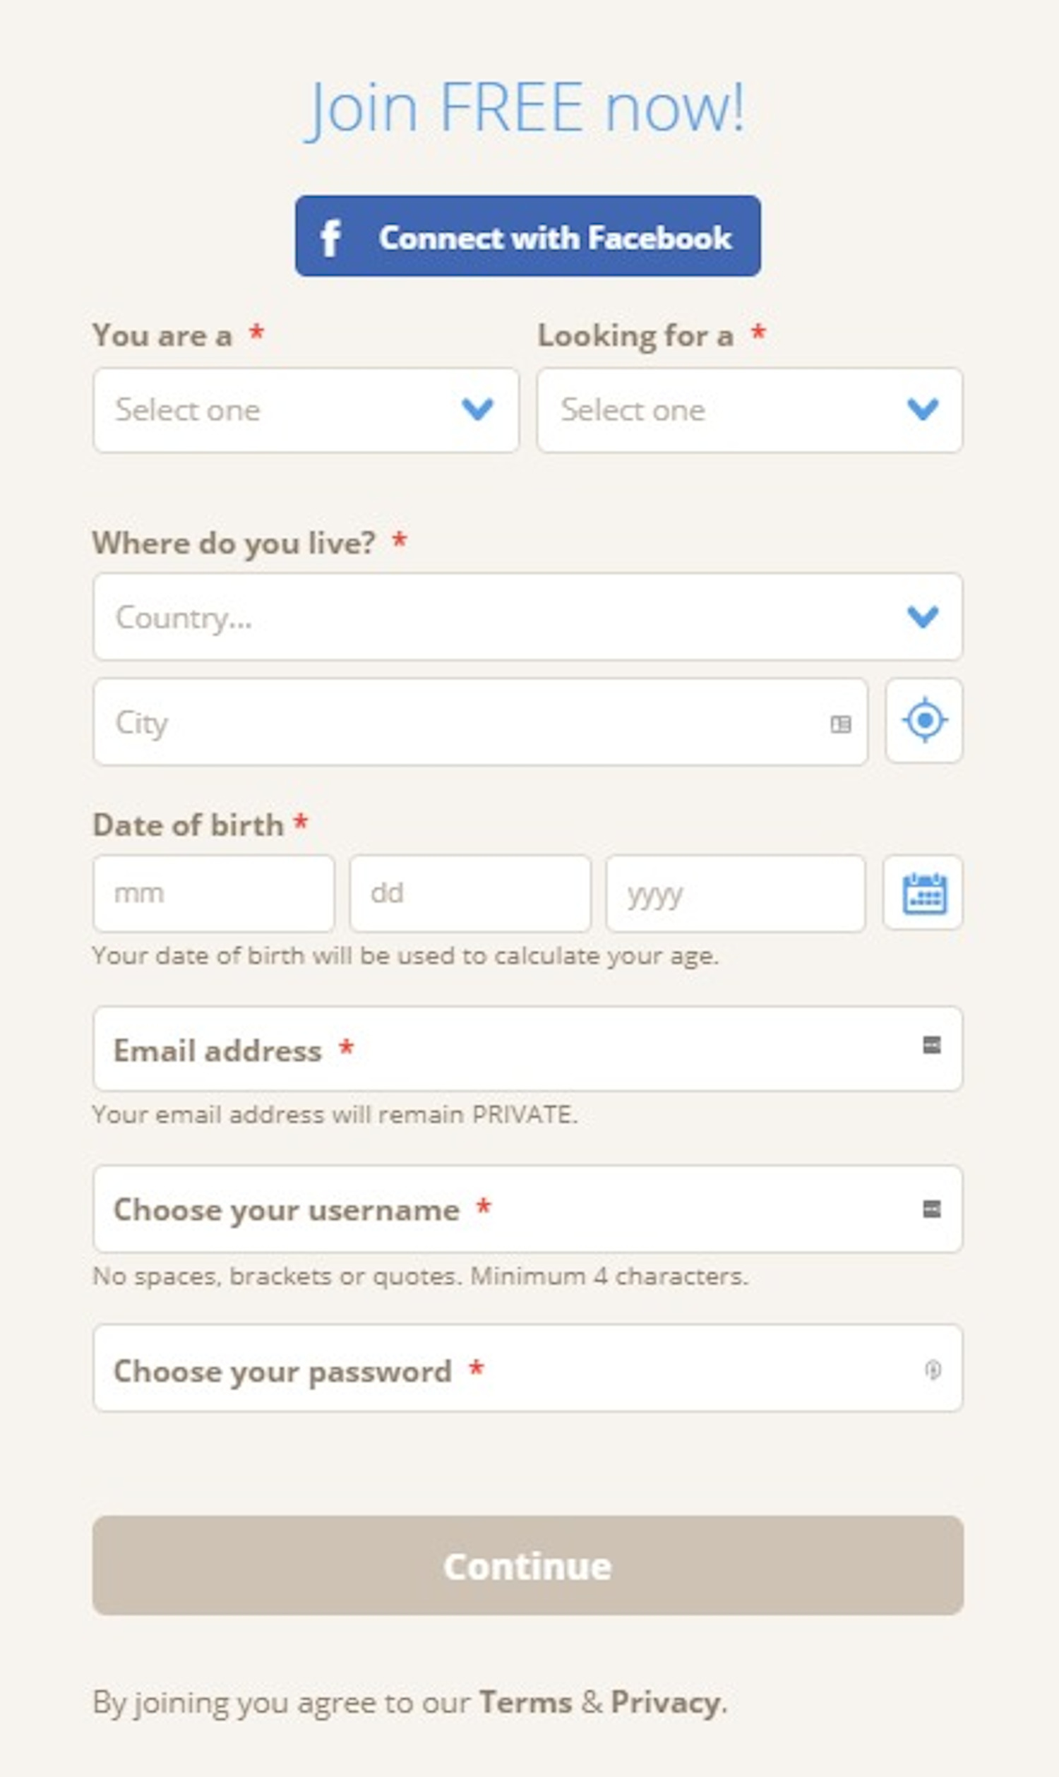The image size is (1059, 1777).
Task: Open the date of birth calendar picker
Action: pyautogui.click(x=924, y=893)
